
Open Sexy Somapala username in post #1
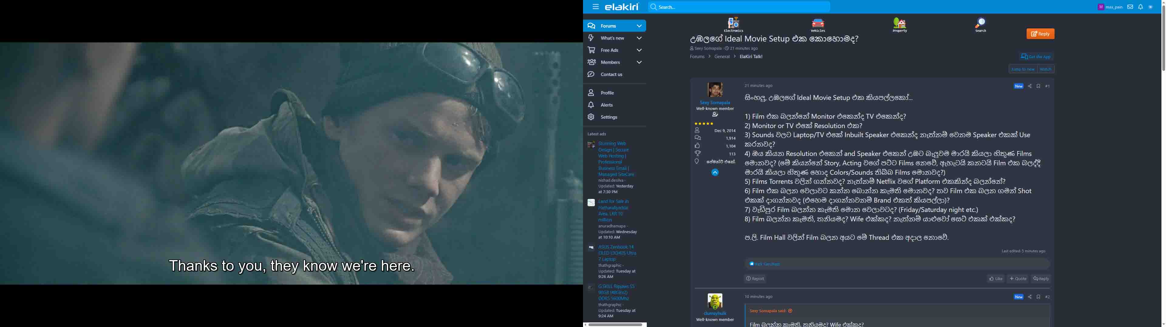(715, 103)
